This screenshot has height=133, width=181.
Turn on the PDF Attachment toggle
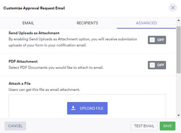157,65
